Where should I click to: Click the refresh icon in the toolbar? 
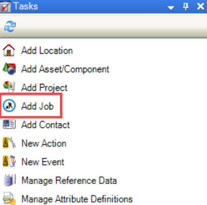pos(10,27)
